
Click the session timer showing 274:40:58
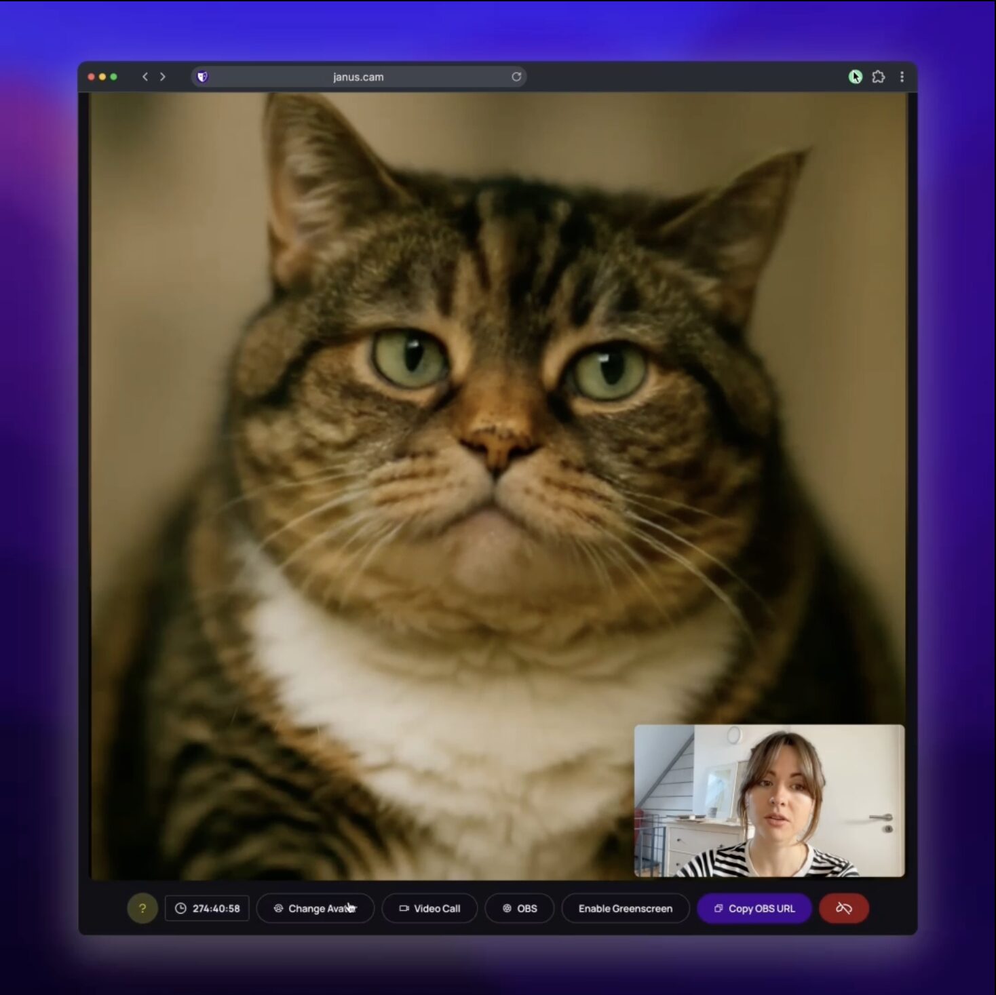pyautogui.click(x=208, y=908)
